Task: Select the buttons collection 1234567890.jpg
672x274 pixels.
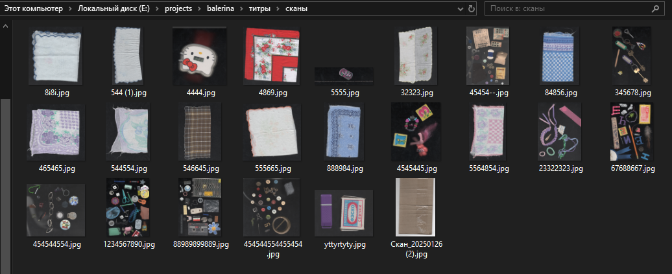Action: click(x=128, y=207)
